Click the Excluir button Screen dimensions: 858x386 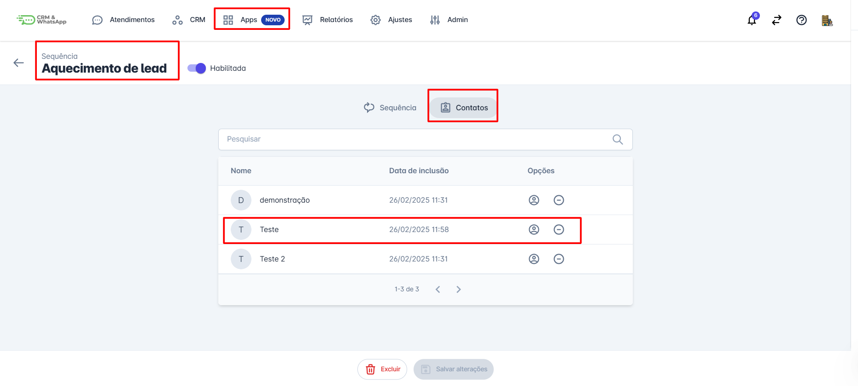point(382,369)
